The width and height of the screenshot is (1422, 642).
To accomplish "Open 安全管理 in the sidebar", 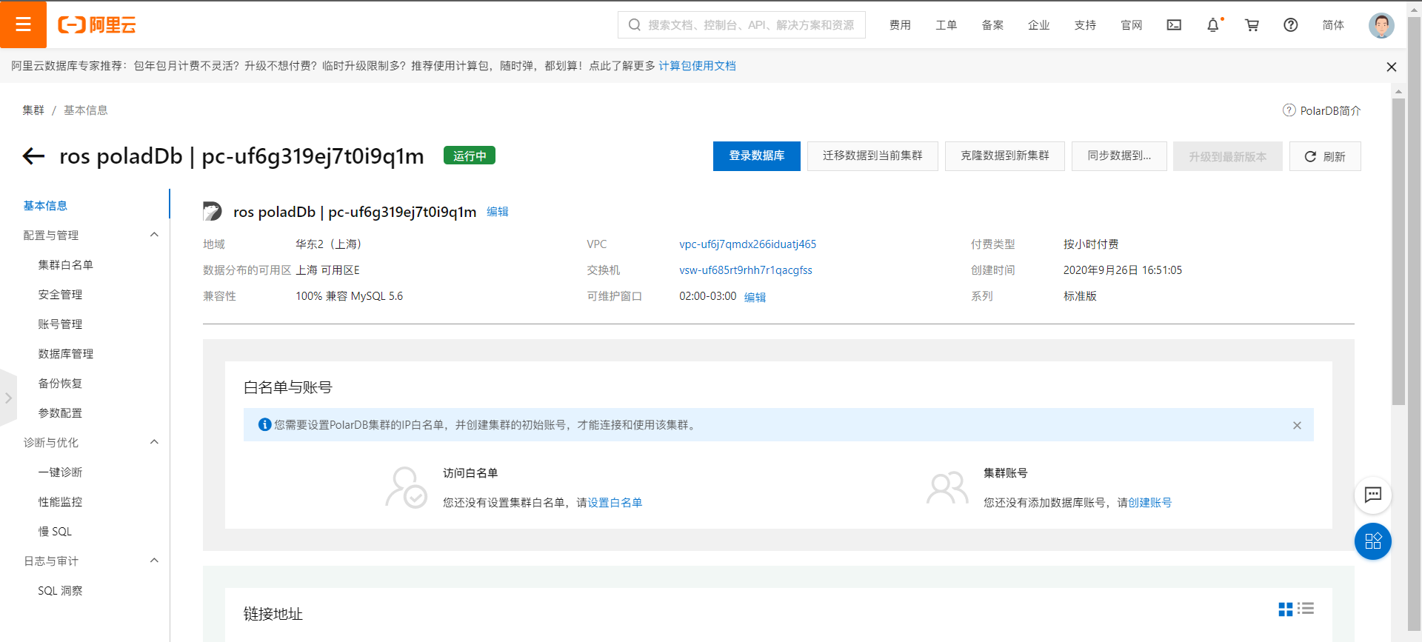I will click(60, 294).
